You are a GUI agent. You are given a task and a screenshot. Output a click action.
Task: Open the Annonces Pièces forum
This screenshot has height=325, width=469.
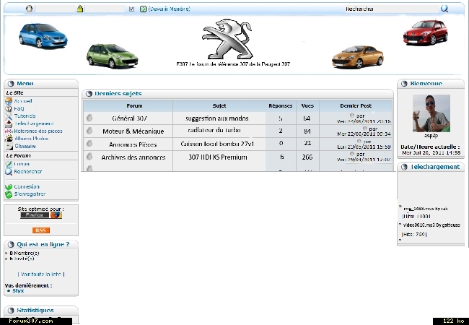coord(133,144)
